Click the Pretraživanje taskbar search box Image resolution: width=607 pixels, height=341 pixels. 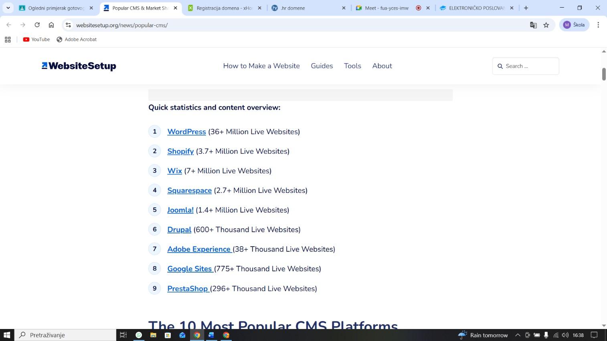click(65, 335)
